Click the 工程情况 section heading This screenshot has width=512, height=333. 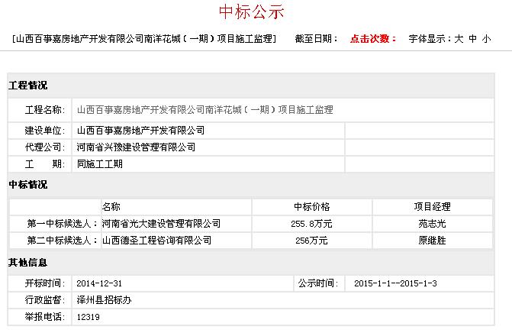click(28, 86)
